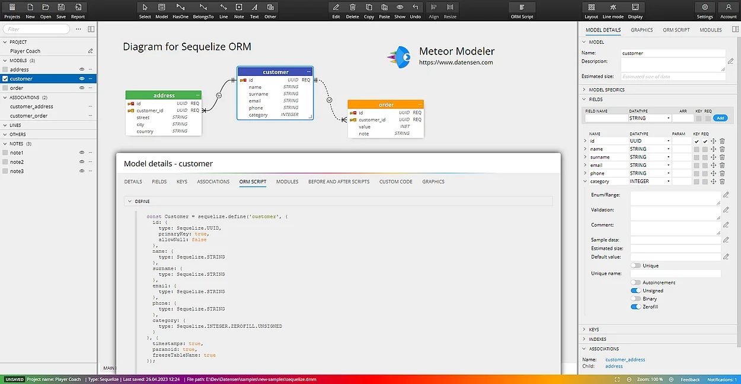Screen dimensions: 741x384
Task: Open Display options in toolbar
Action: pyautogui.click(x=635, y=10)
